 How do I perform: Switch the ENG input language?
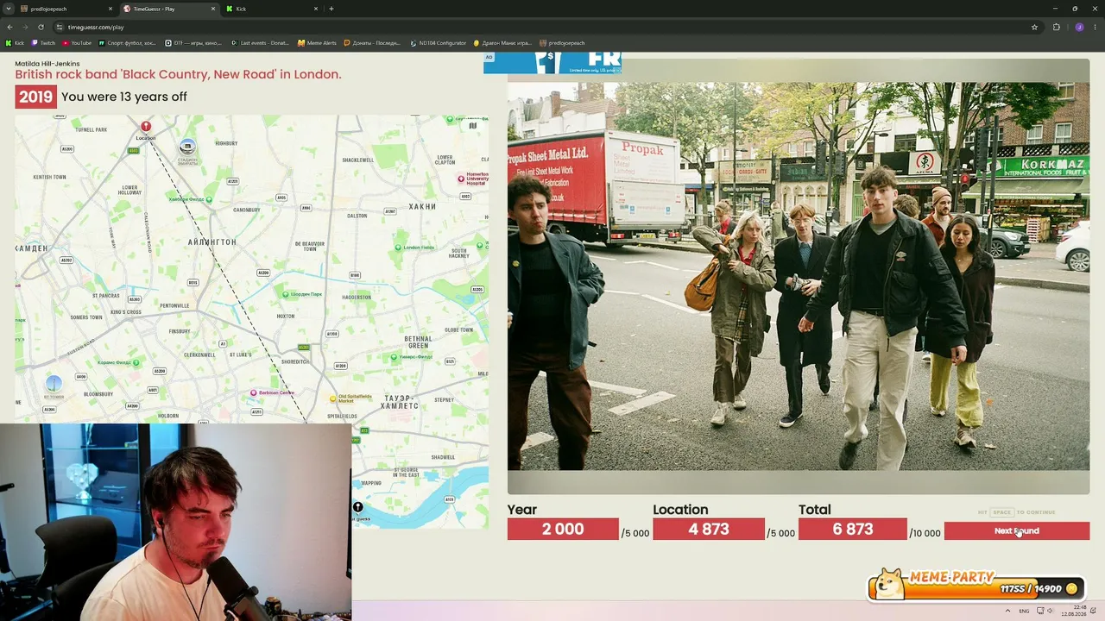(x=1024, y=611)
